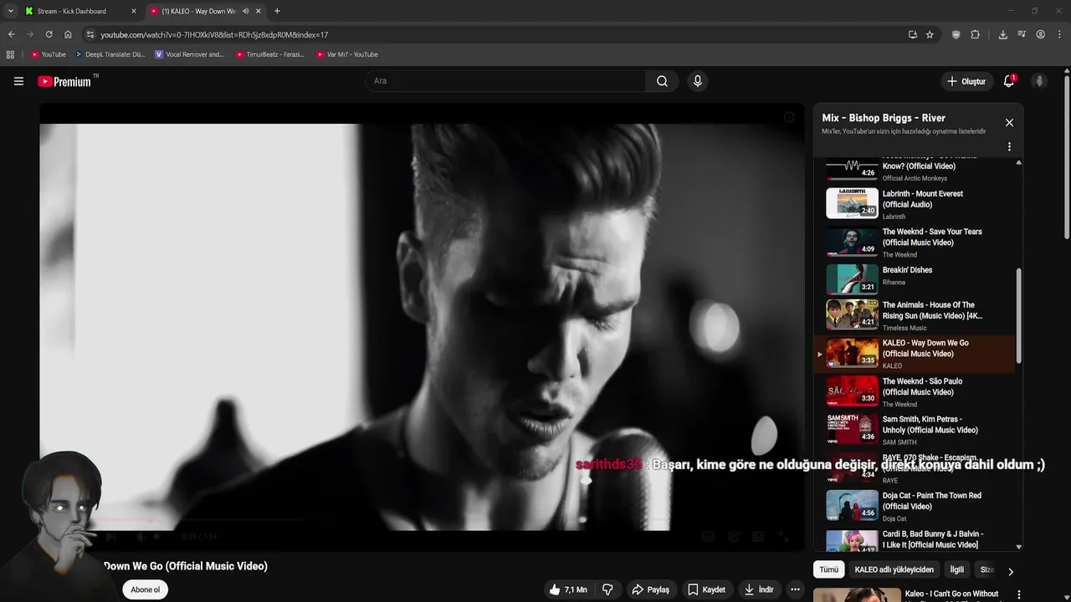Image resolution: width=1071 pixels, height=602 pixels.
Task: Open Chrome three-dot menu
Action: (1059, 34)
